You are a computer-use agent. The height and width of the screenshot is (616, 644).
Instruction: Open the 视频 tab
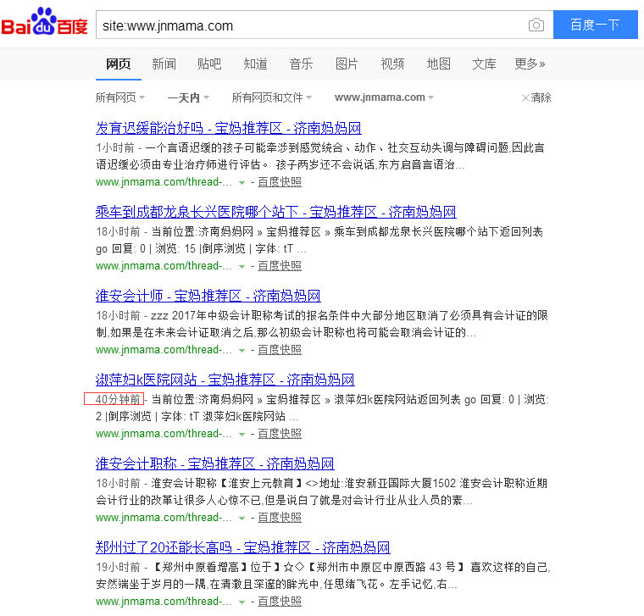pyautogui.click(x=392, y=64)
